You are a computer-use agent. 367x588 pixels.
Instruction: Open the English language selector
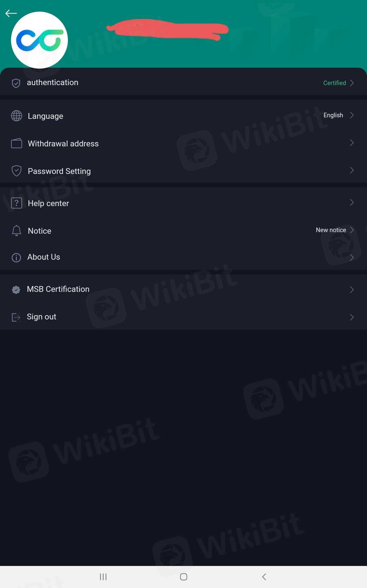point(333,115)
